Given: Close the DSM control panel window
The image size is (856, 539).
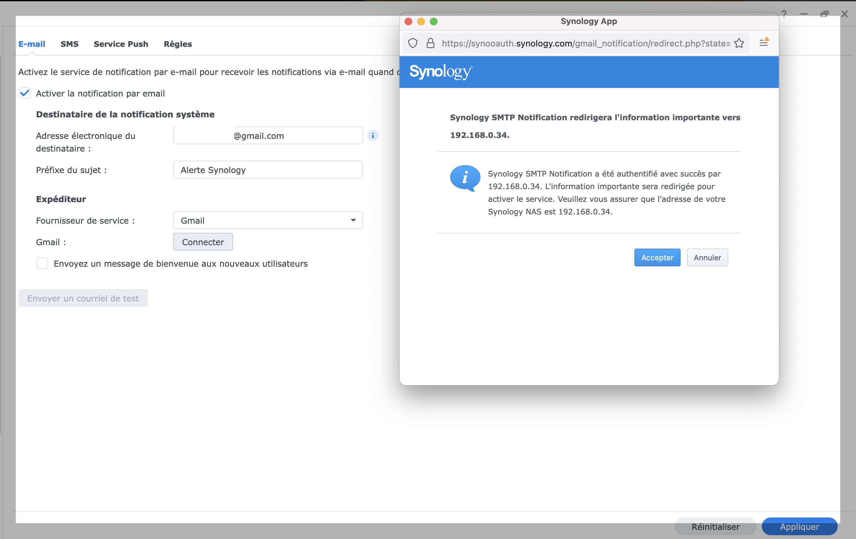Looking at the screenshot, I should pos(845,14).
